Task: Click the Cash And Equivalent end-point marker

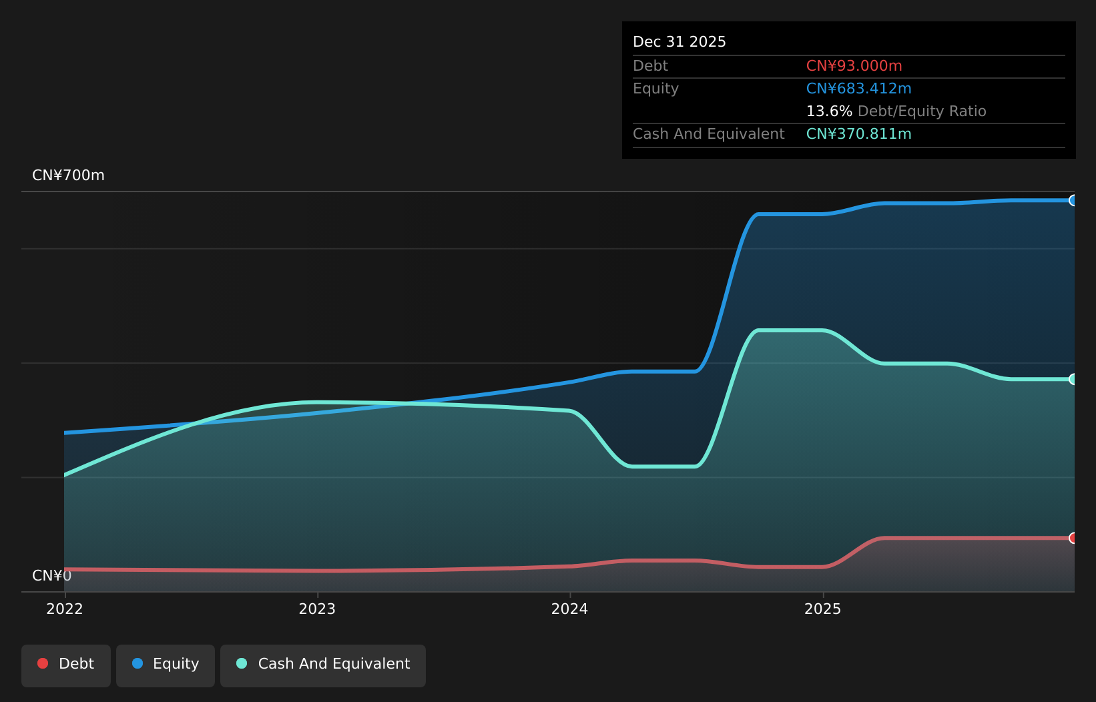Action: tap(1073, 379)
